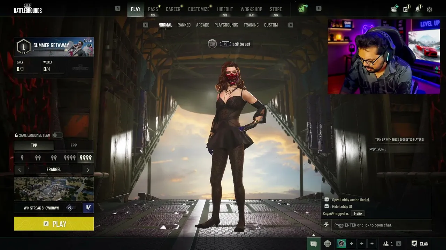
Task: Click the crate icon beside abitbeast
Action: (212, 44)
